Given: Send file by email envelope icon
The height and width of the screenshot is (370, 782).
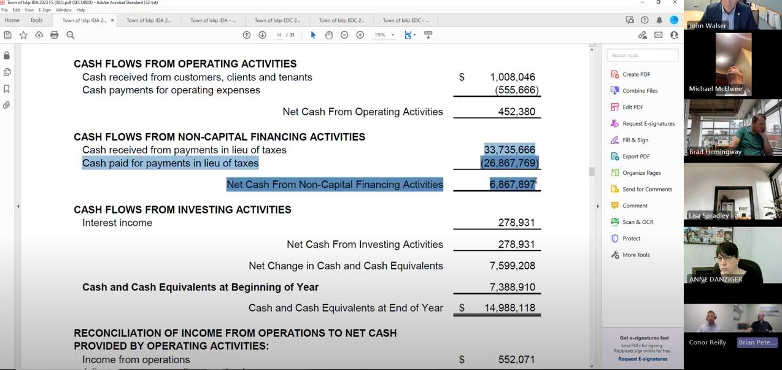Looking at the screenshot, I should click(x=659, y=35).
